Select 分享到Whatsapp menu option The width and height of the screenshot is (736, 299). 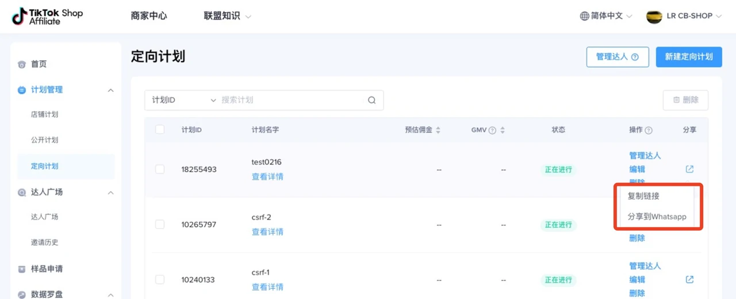pyautogui.click(x=657, y=217)
